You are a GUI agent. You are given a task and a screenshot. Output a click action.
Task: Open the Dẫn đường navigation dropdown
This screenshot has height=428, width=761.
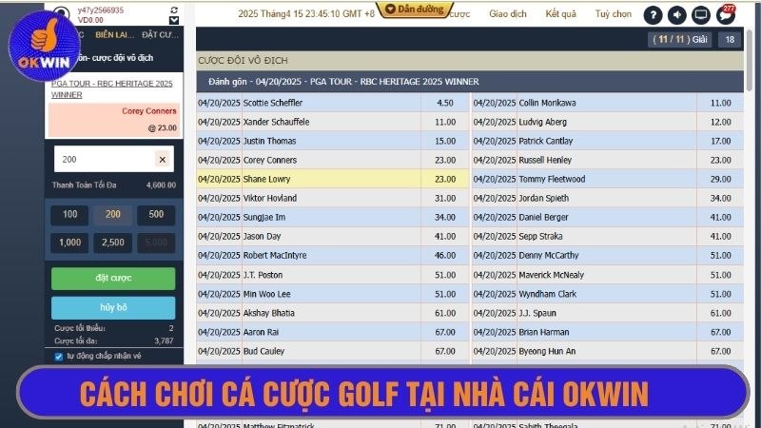click(413, 10)
